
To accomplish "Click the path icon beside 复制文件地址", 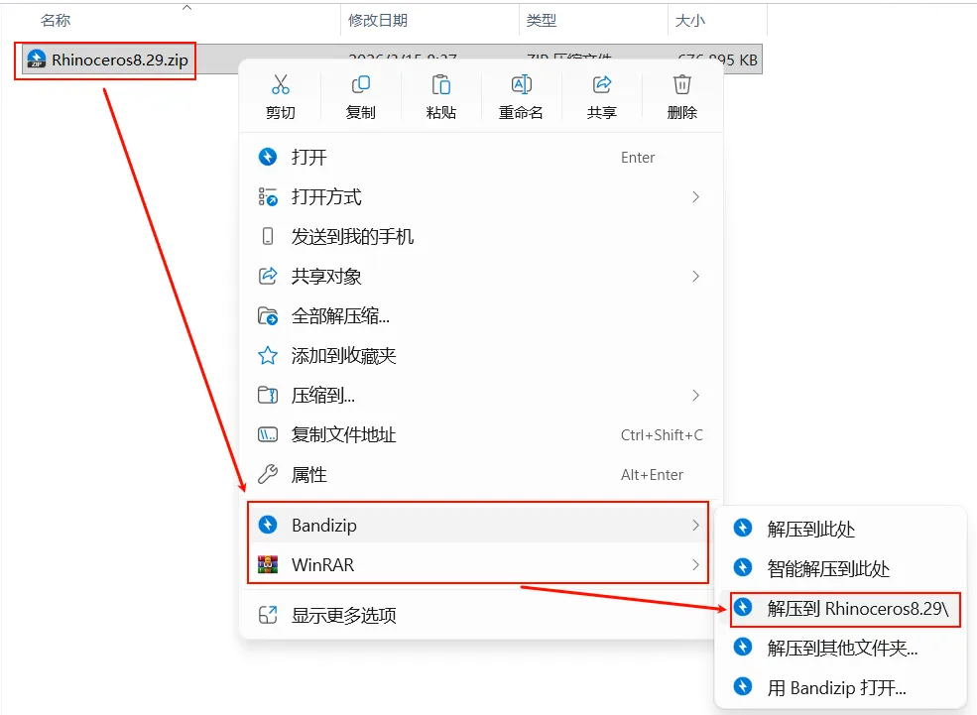I will coord(268,434).
